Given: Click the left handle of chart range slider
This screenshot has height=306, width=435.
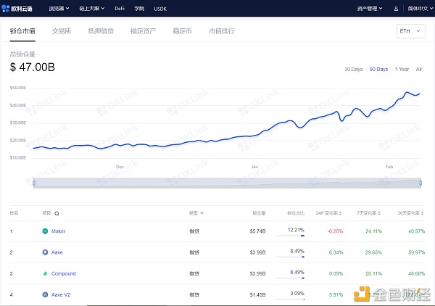Looking at the screenshot, I should (34, 183).
